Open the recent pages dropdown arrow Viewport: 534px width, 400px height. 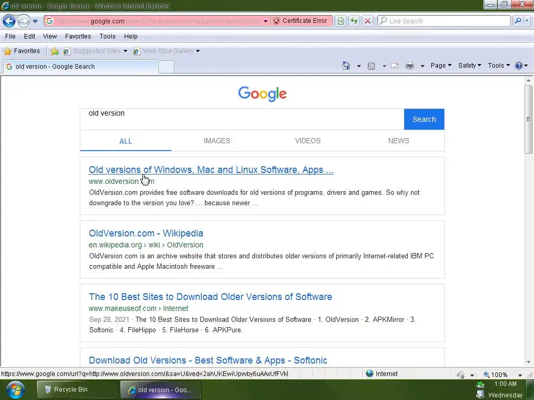tap(35, 21)
